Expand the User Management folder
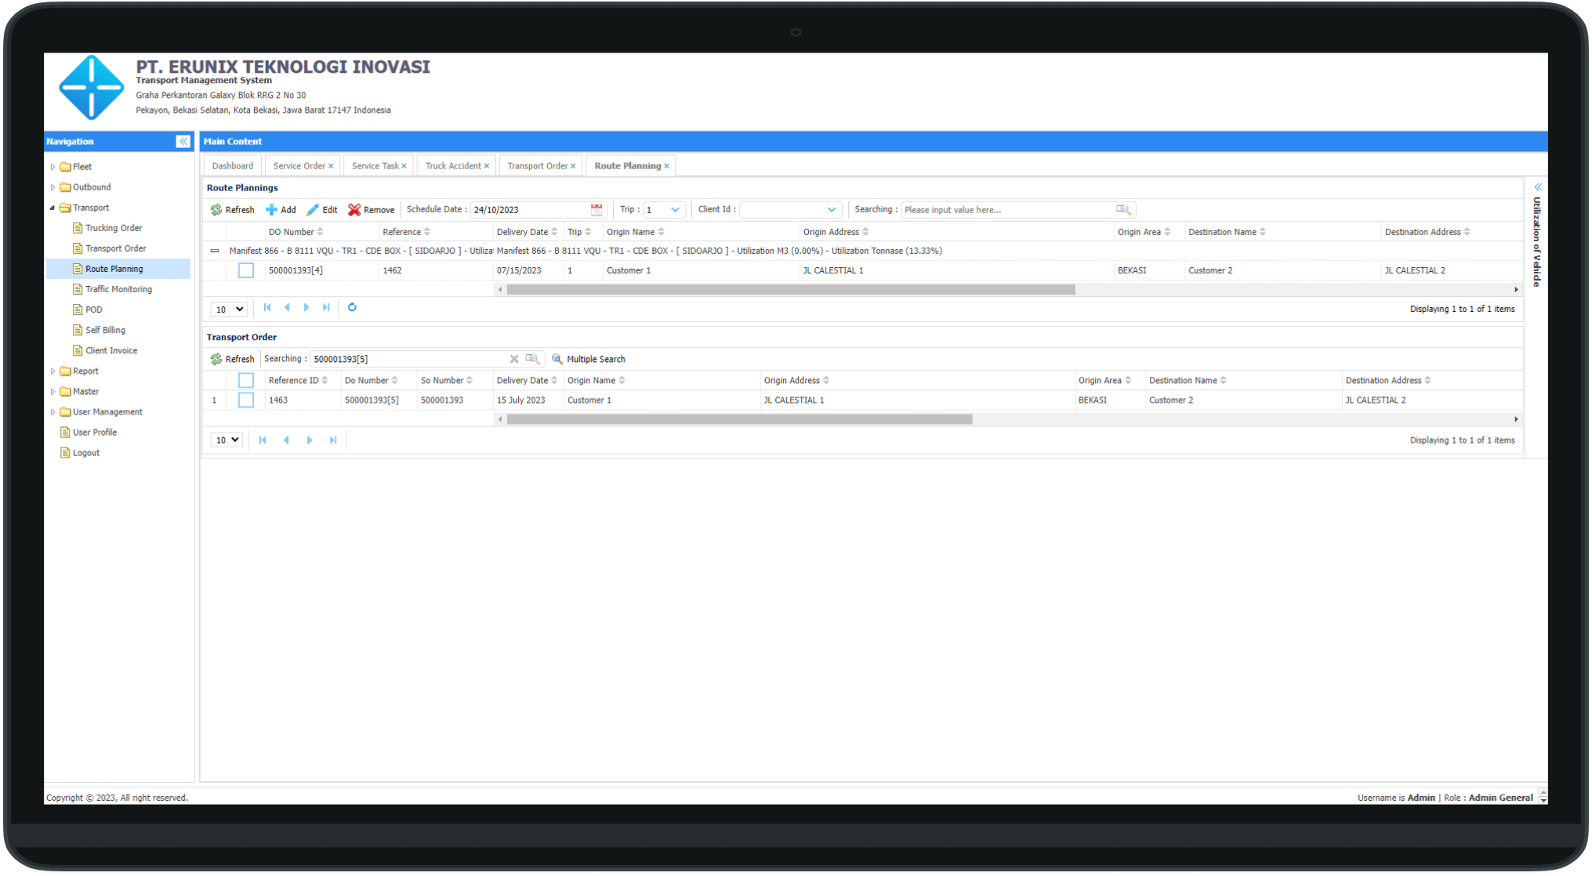This screenshot has width=1592, height=876. point(53,412)
